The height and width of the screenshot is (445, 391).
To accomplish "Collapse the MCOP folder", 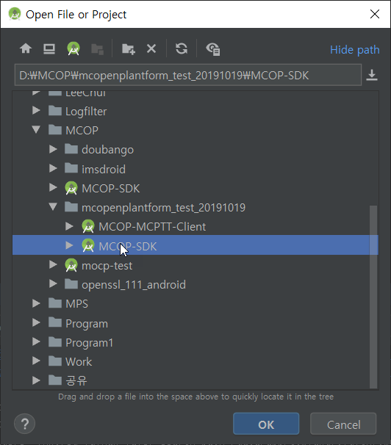I will [x=36, y=130].
